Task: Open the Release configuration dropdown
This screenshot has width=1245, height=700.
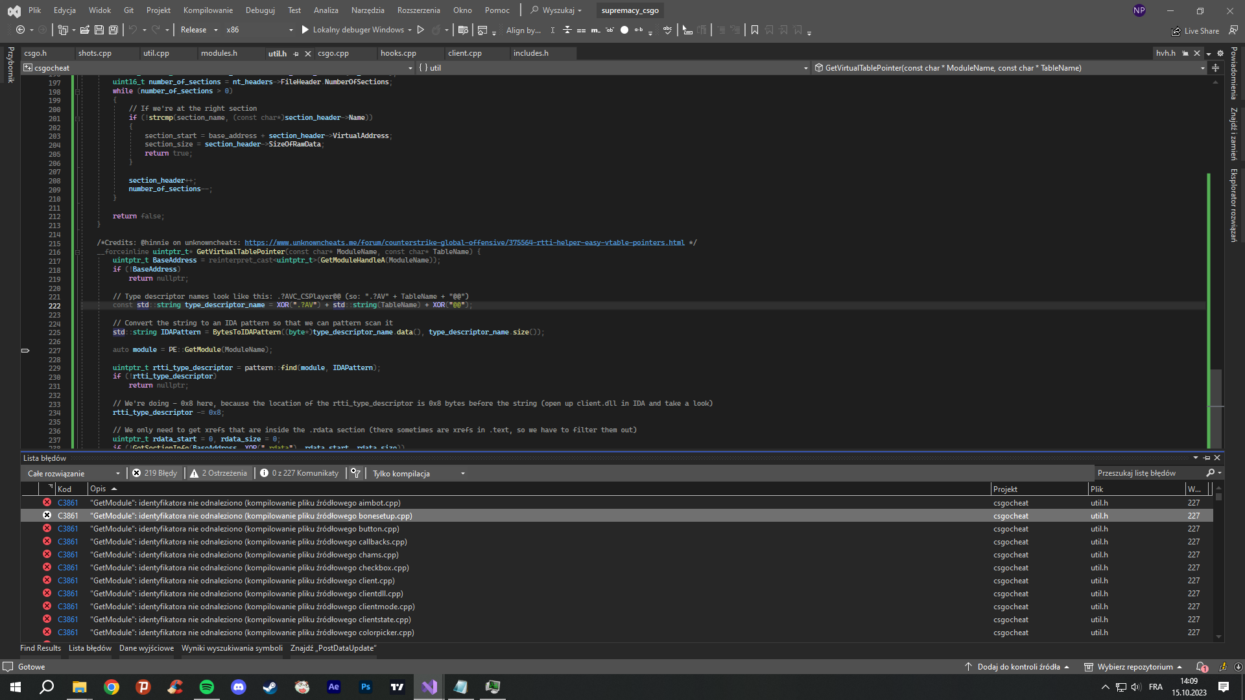Action: (199, 30)
